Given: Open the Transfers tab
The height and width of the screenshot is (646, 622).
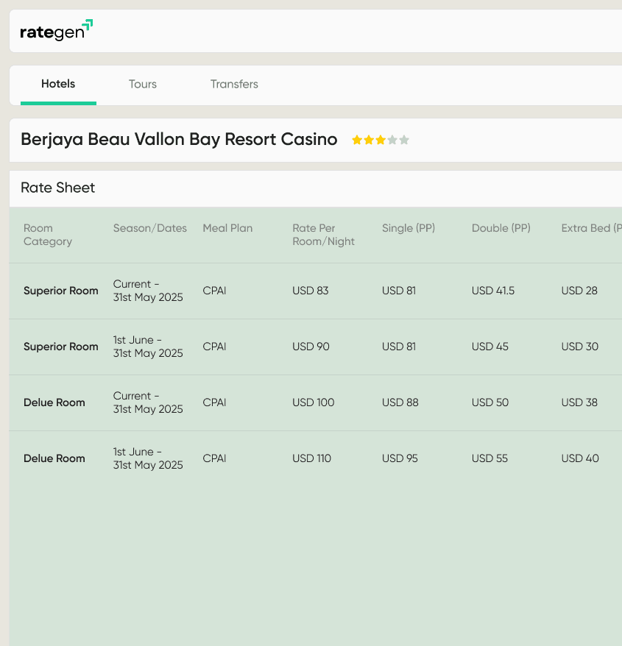Looking at the screenshot, I should (234, 84).
